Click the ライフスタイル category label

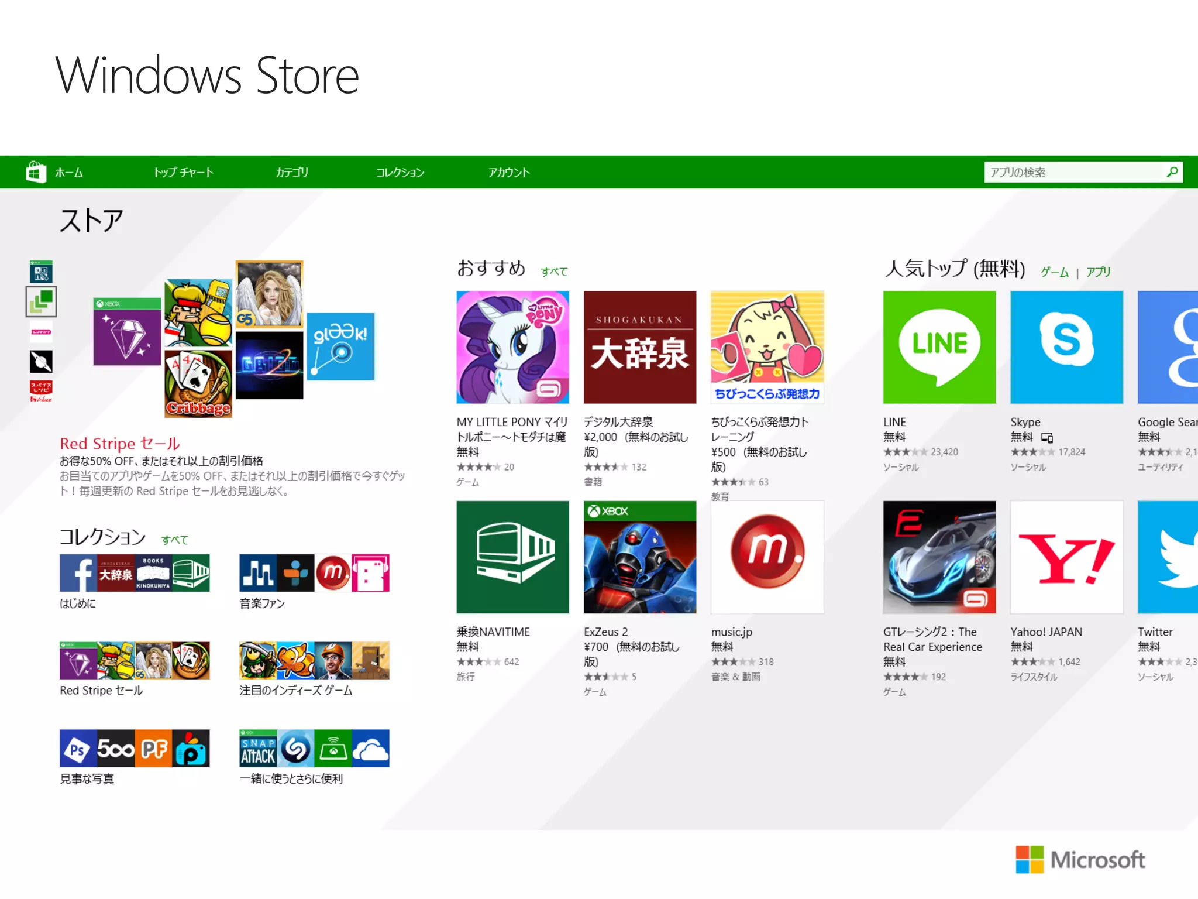1034,677
